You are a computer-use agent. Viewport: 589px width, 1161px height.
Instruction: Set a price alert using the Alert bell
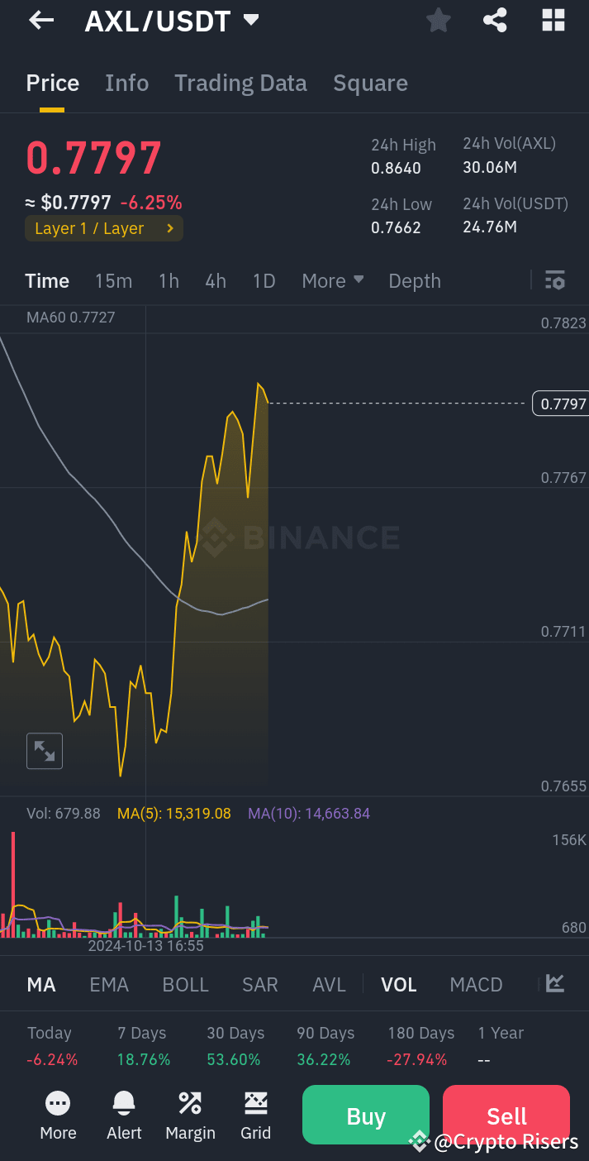pyautogui.click(x=124, y=1115)
